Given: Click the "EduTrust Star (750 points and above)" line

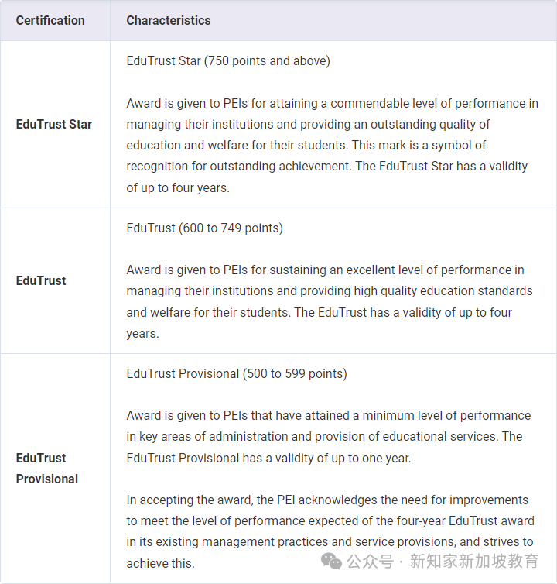Looking at the screenshot, I should click(228, 60).
